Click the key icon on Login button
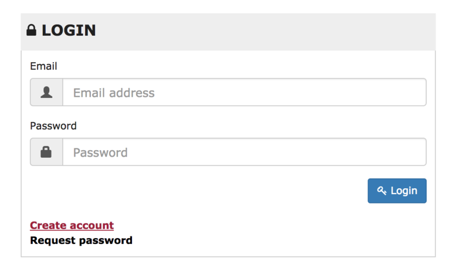469x268 pixels. (382, 191)
